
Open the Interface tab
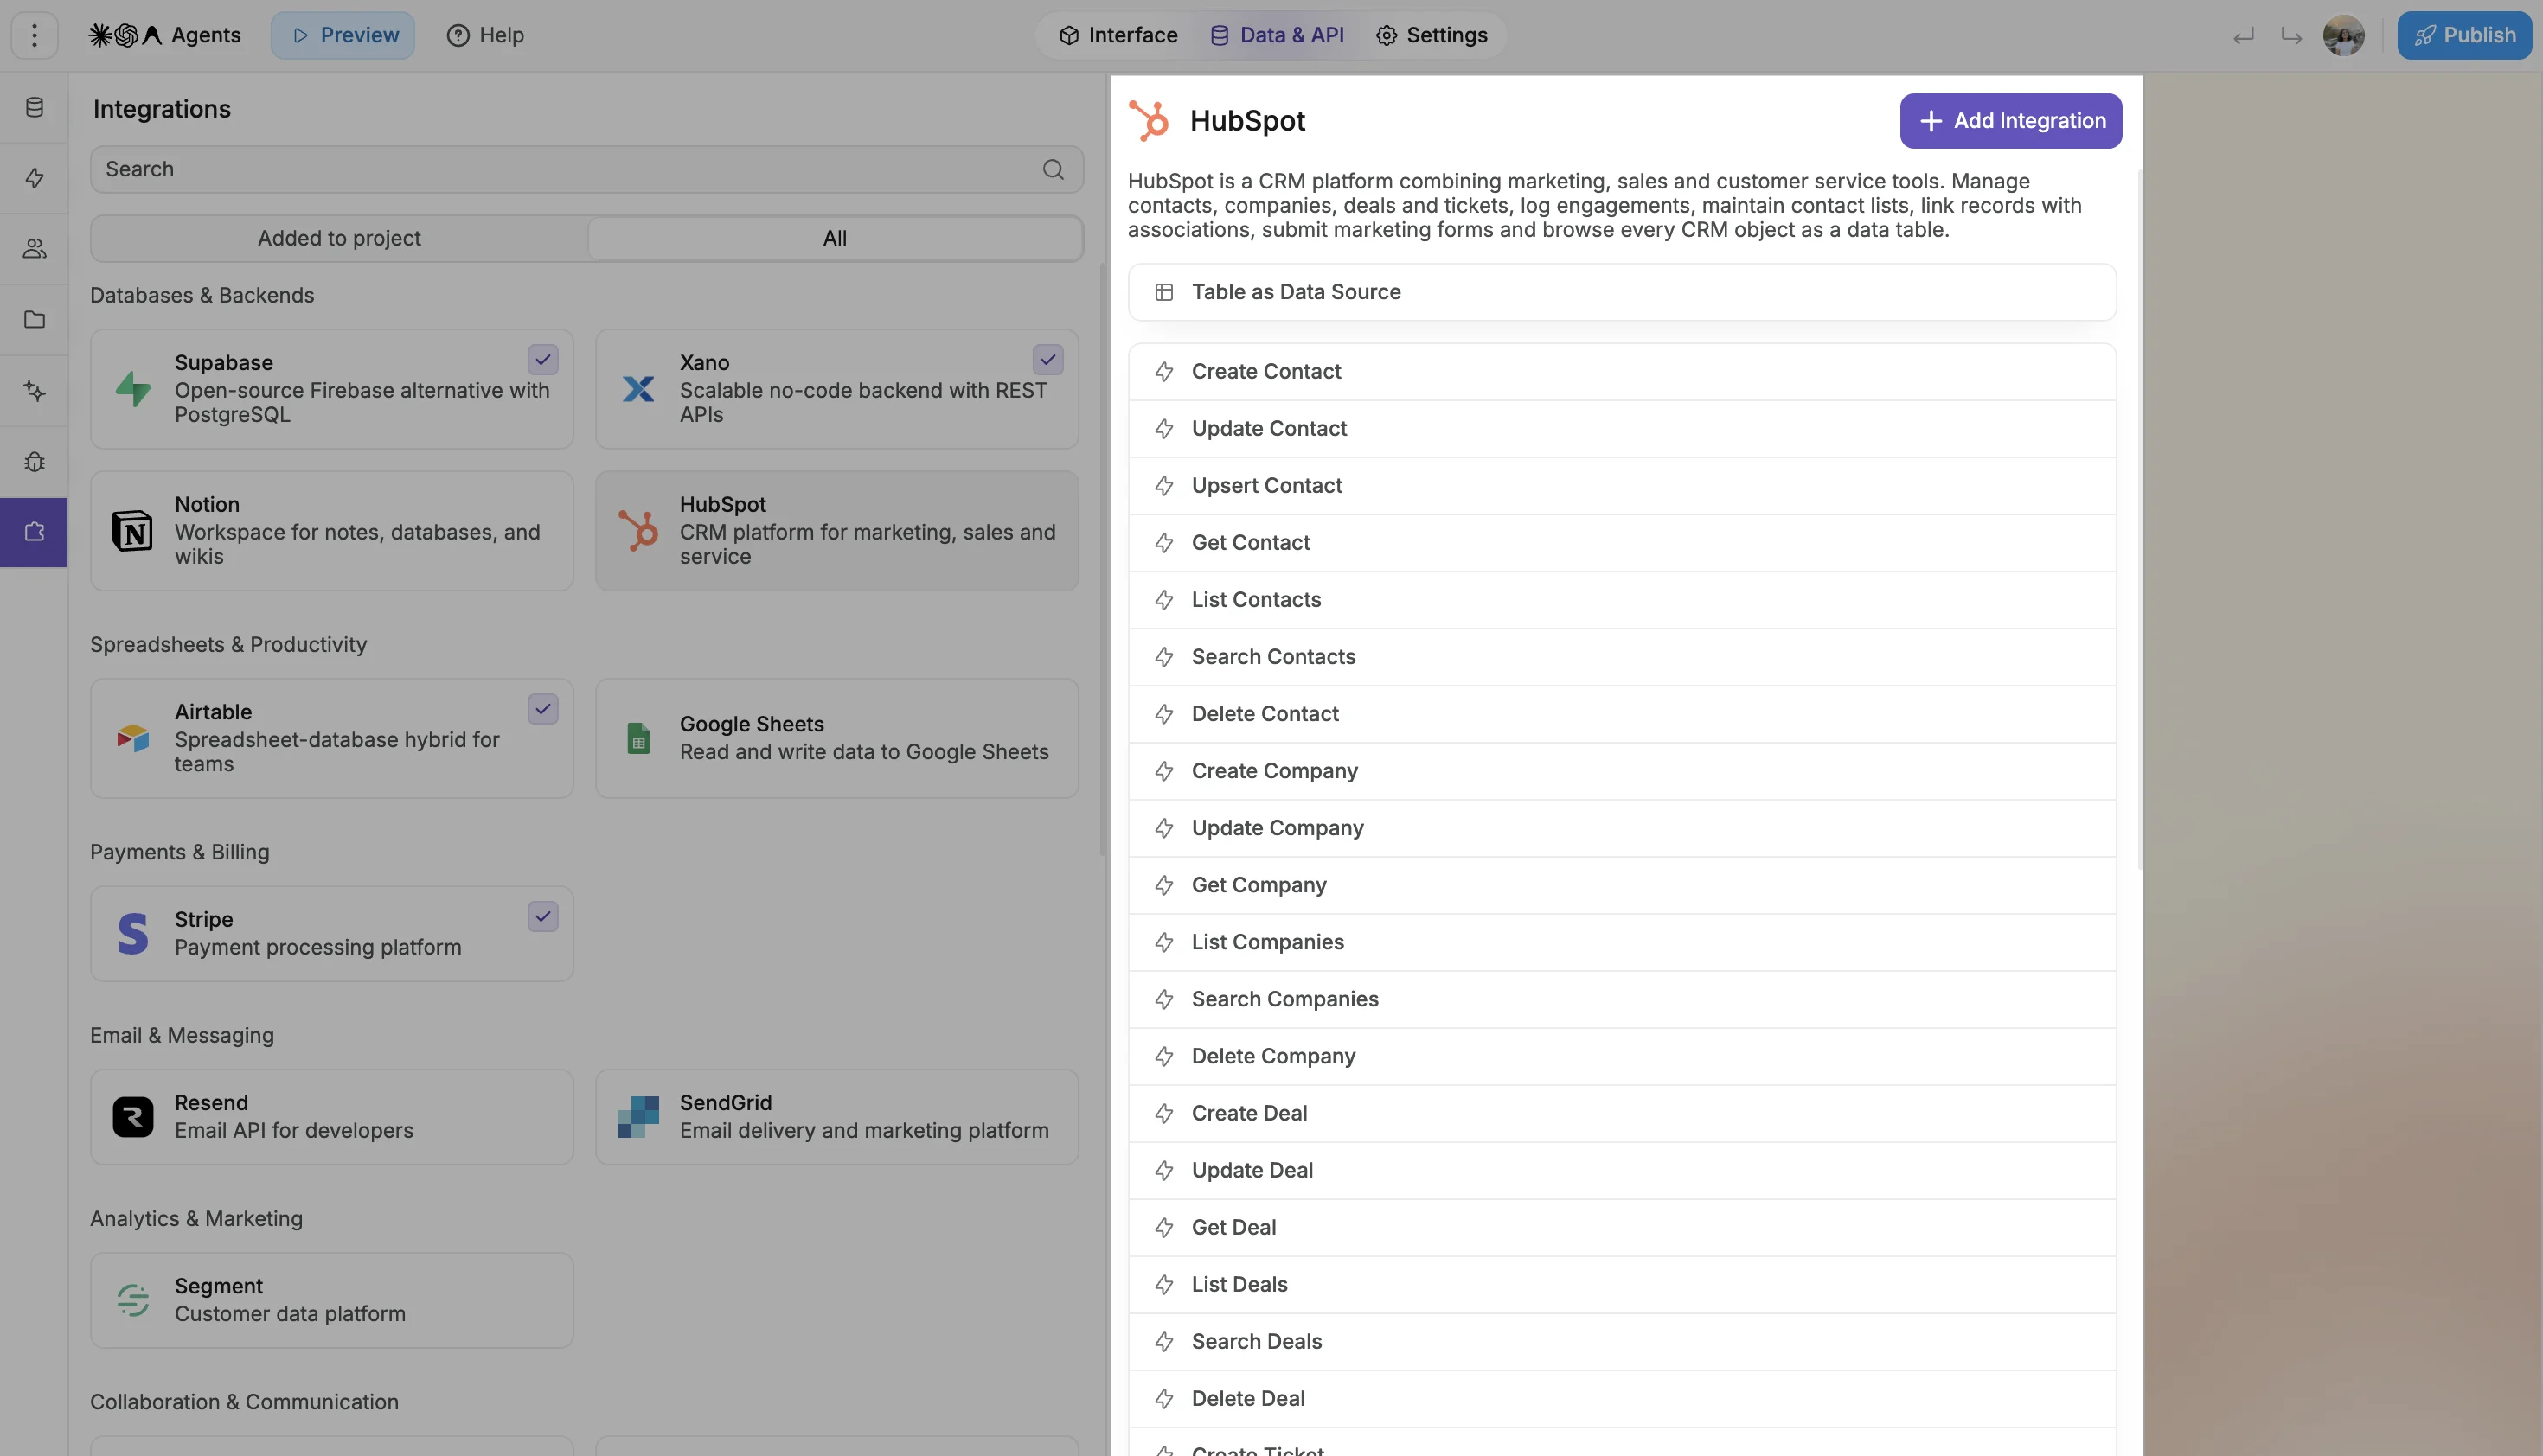[x=1118, y=35]
